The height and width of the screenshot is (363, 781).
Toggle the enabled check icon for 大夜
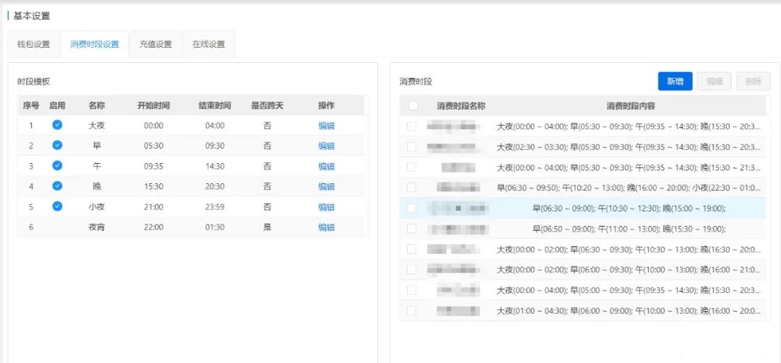point(57,125)
